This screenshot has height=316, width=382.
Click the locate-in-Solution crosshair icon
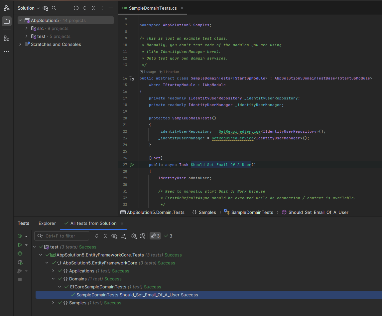[76, 8]
